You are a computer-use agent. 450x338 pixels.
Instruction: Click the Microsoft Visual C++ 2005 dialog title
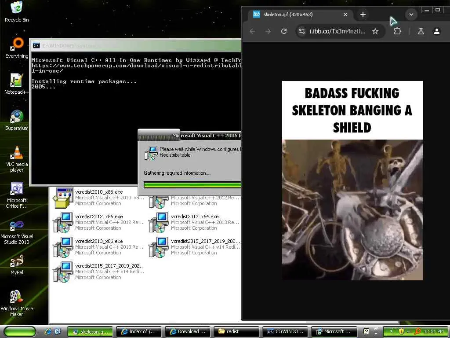coord(207,136)
